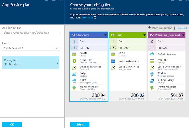Screen dimensions: 189x128
Task: Select the S1 Standard tier header
Action: click(x=89, y=35)
